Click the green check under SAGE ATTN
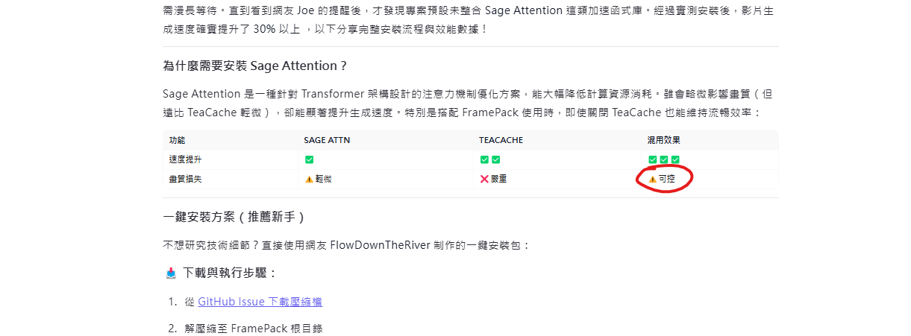This screenshot has width=911, height=336. [x=309, y=159]
